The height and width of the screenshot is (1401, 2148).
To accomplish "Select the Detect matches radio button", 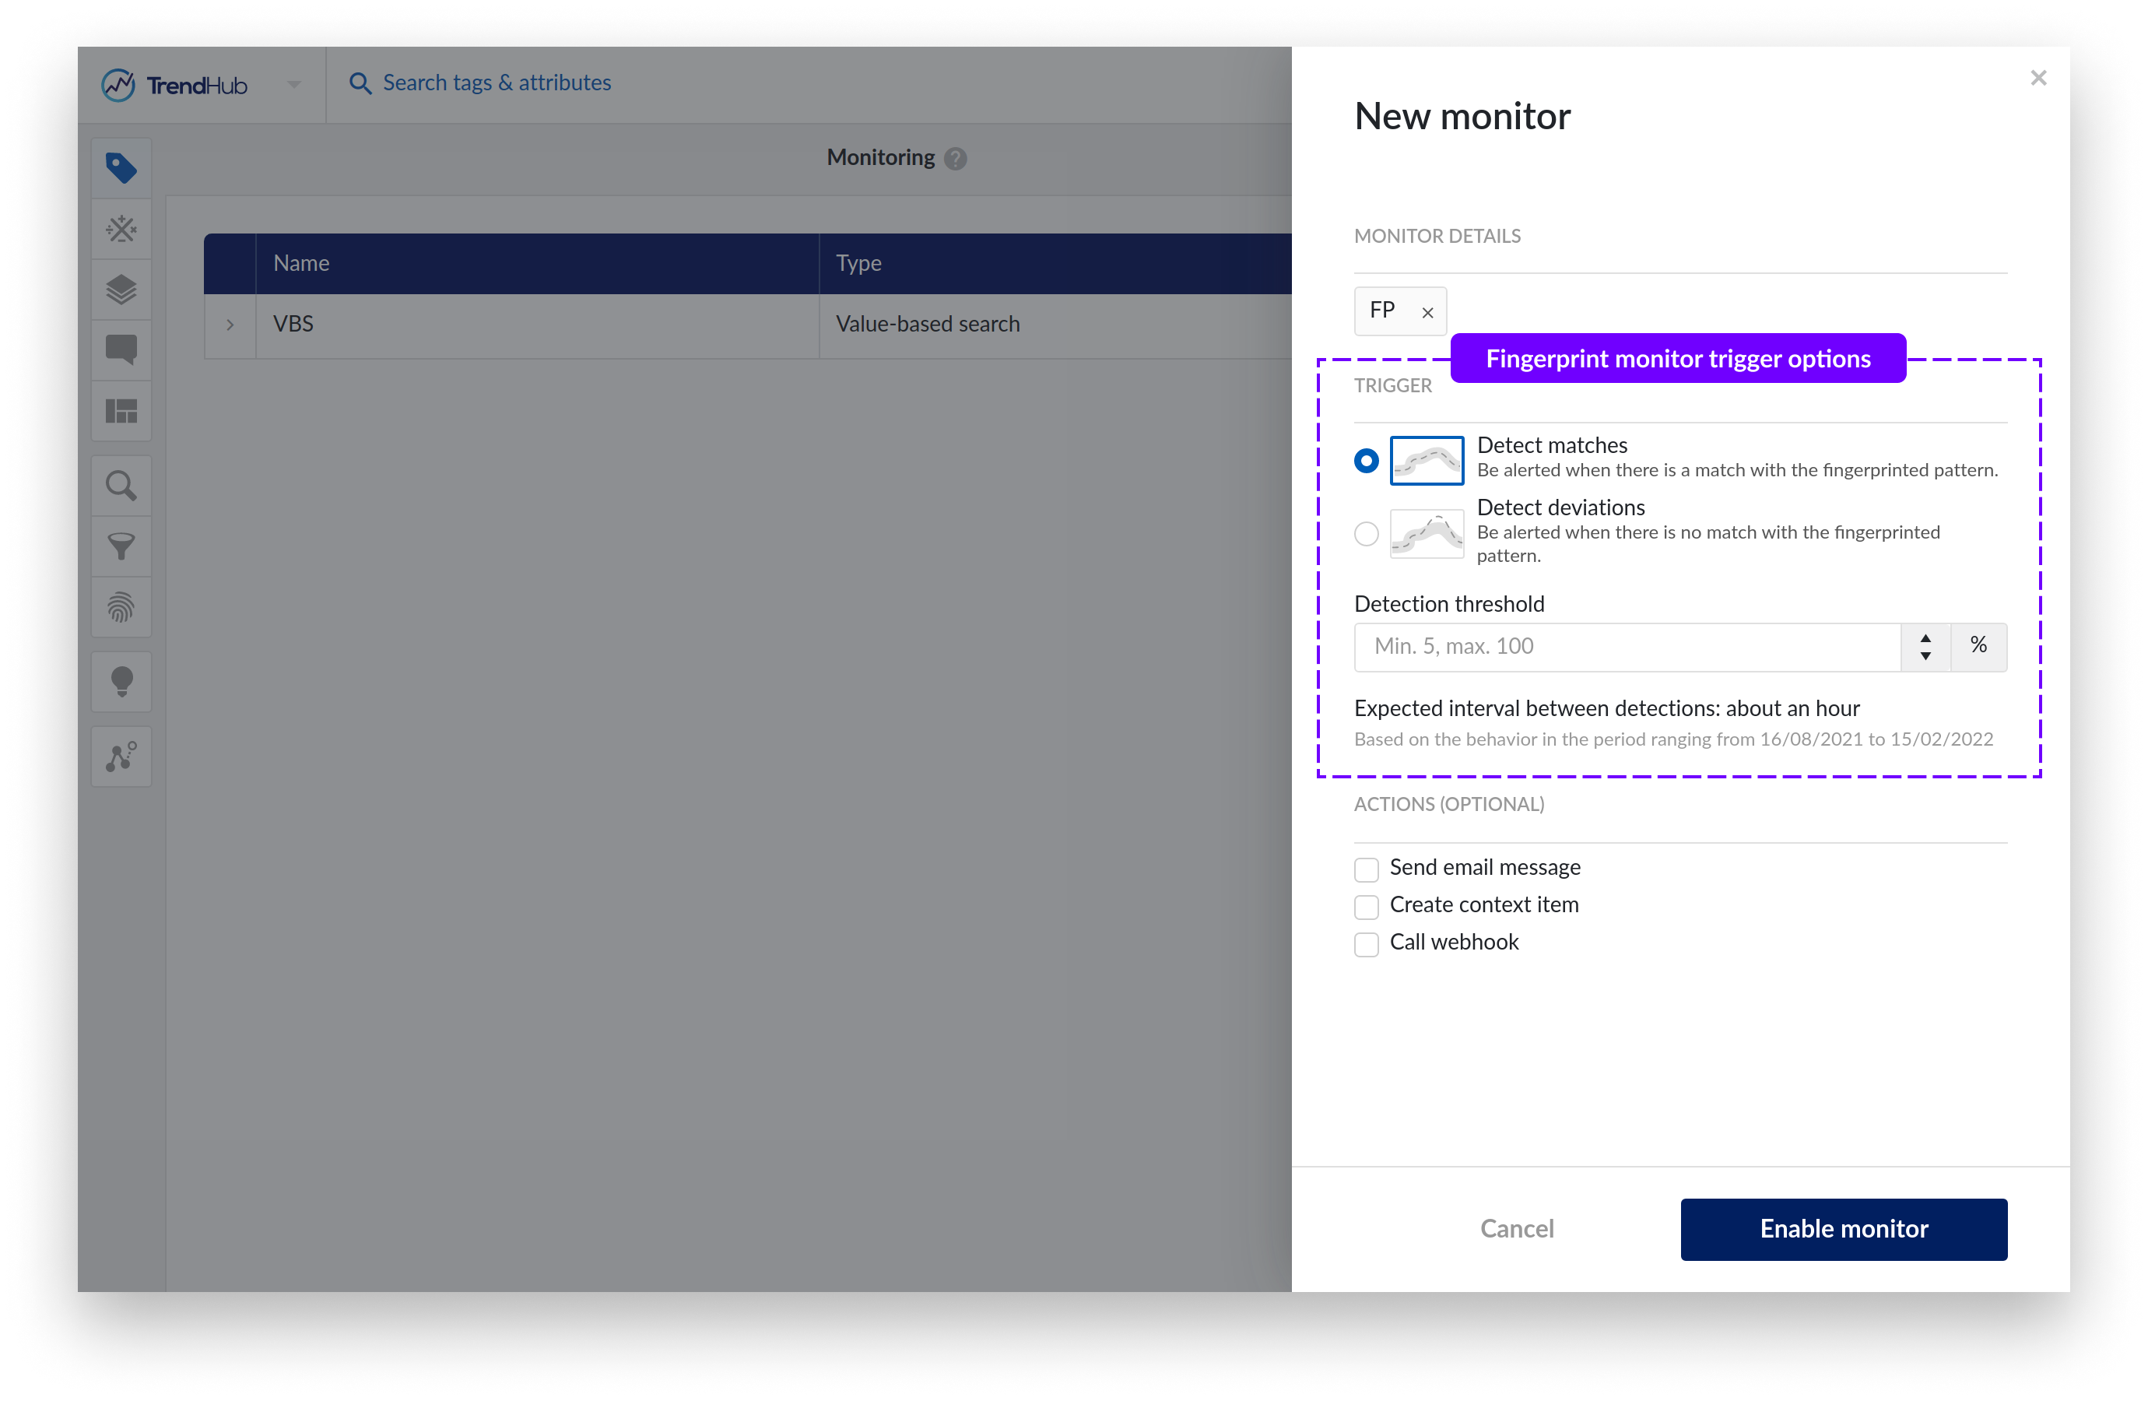I will (1366, 460).
